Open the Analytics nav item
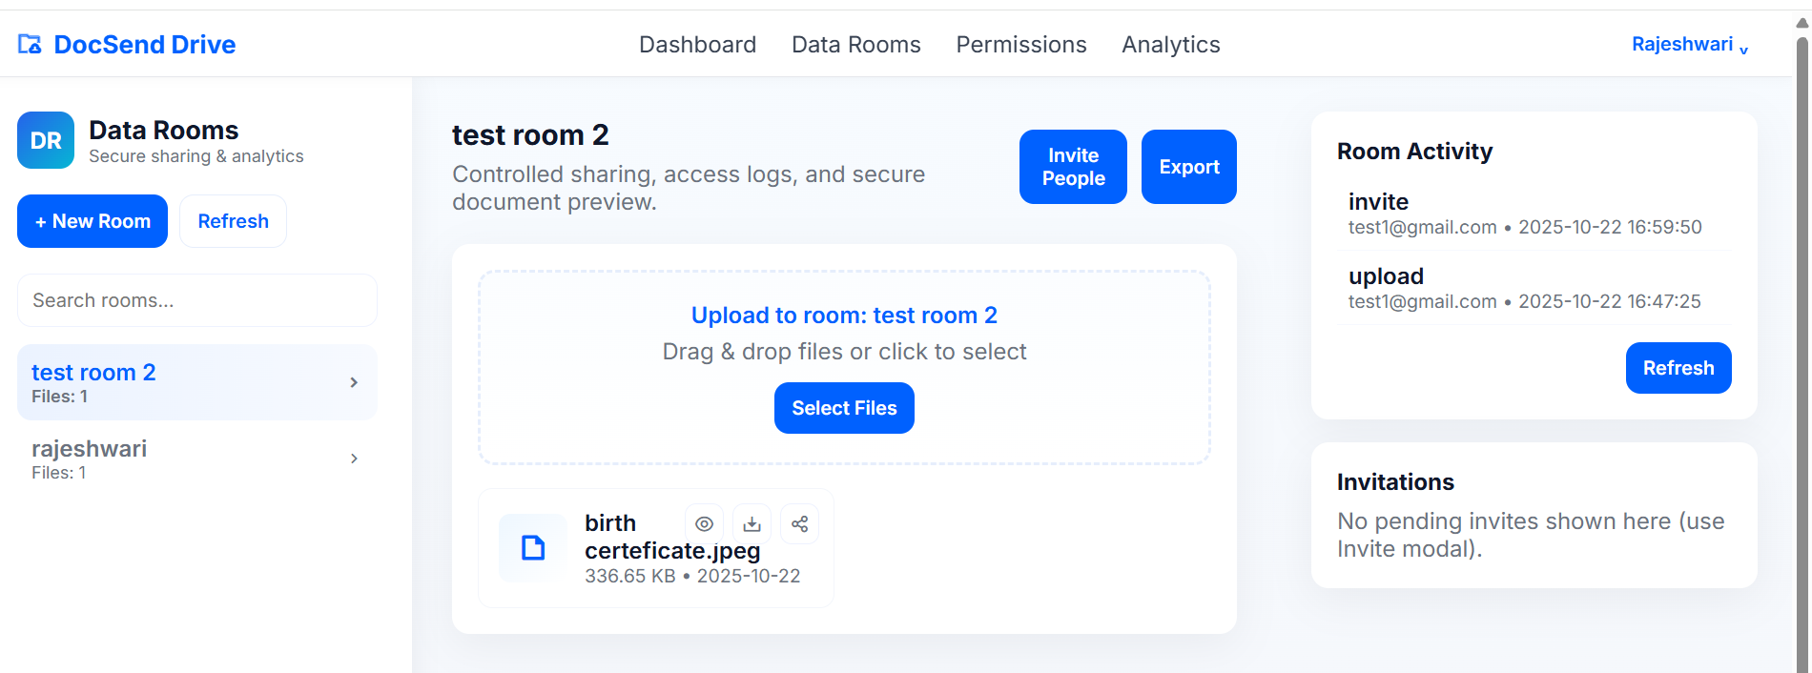Screen dimensions: 1812x673 1170,45
